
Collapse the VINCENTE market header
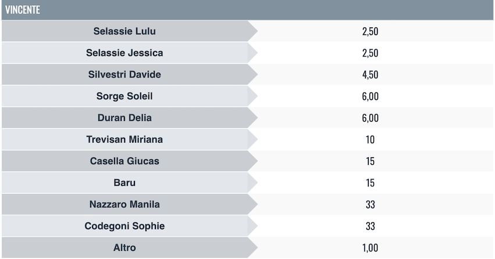tap(247, 10)
